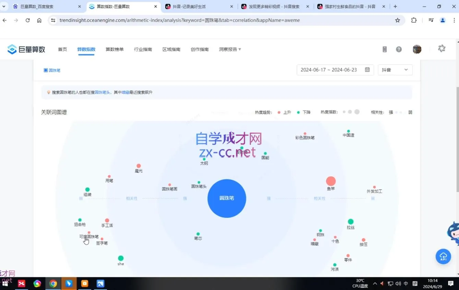This screenshot has width=459, height=290.
Task: Click the 巨量算数 logo
Action: pyautogui.click(x=26, y=49)
